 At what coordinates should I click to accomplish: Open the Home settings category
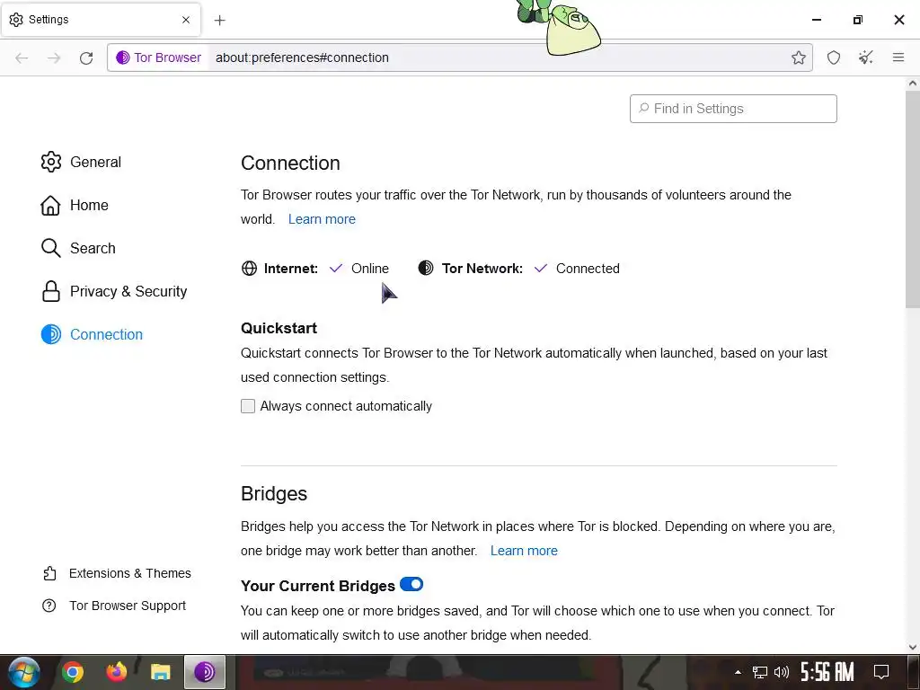pos(75,206)
